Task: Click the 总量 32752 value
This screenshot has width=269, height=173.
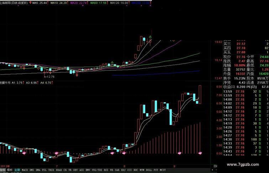Action: click(x=241, y=70)
